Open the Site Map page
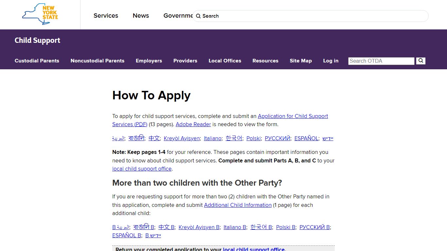The width and height of the screenshot is (447, 251). tap(301, 61)
